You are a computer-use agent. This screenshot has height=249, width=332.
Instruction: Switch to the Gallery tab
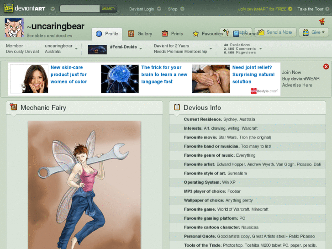[140, 34]
